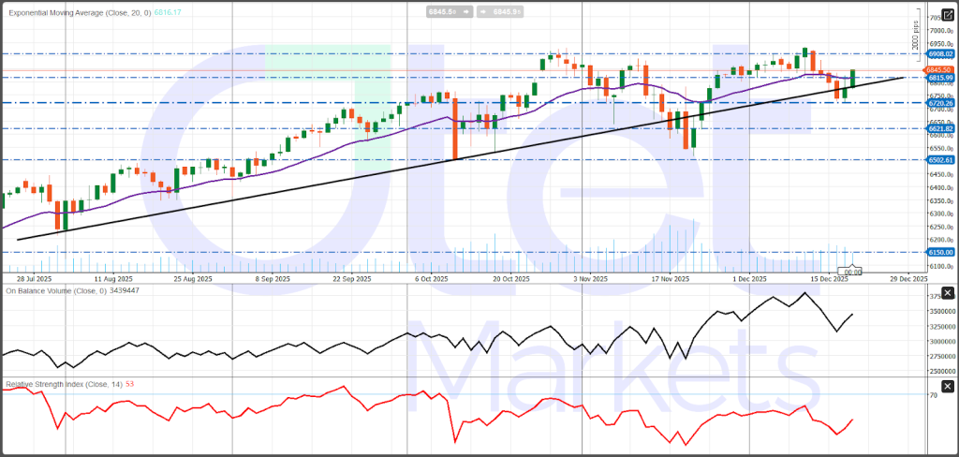Click the 00:00 candle countdown marker
The image size is (959, 457).
point(853,273)
